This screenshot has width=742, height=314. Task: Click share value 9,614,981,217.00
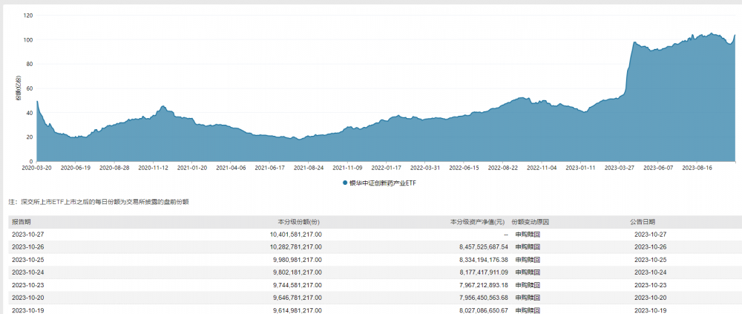[290, 309]
